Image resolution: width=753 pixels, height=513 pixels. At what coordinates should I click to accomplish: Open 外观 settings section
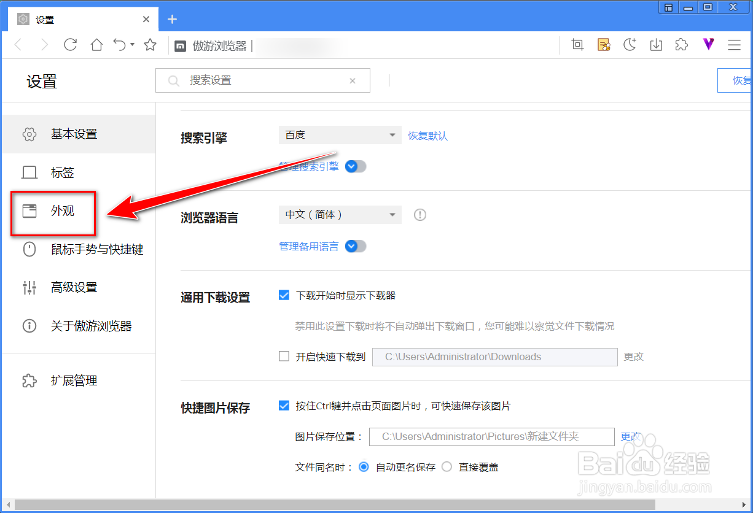[x=79, y=211]
